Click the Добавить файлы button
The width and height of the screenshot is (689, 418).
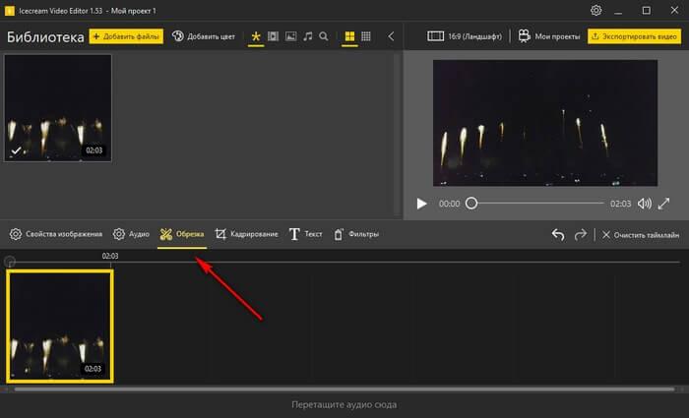click(x=127, y=36)
